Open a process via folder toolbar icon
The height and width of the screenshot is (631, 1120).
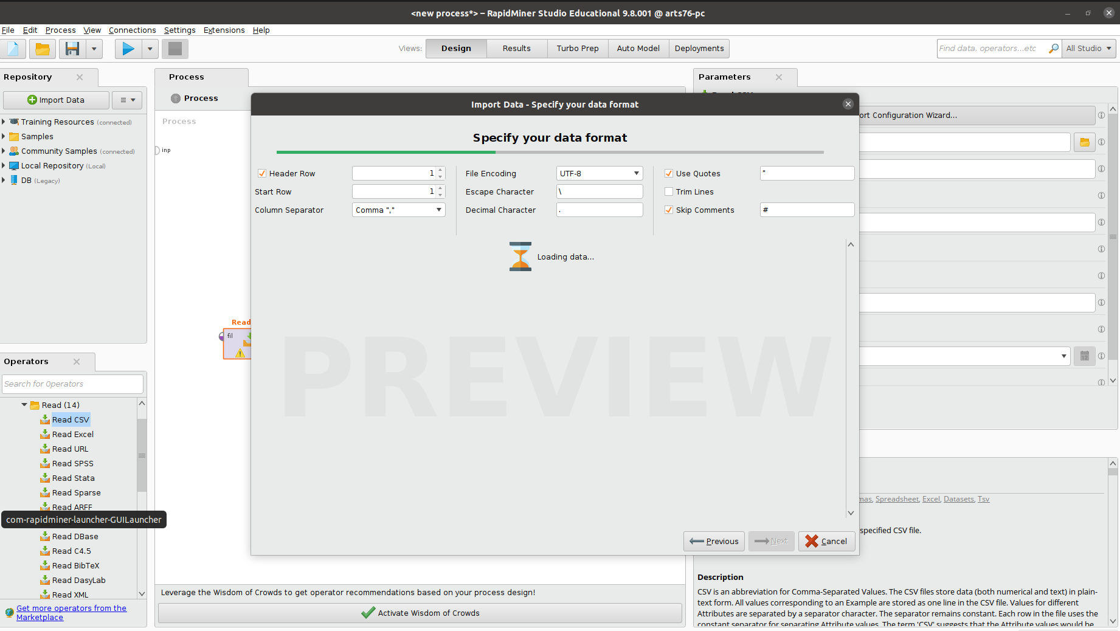coord(43,49)
